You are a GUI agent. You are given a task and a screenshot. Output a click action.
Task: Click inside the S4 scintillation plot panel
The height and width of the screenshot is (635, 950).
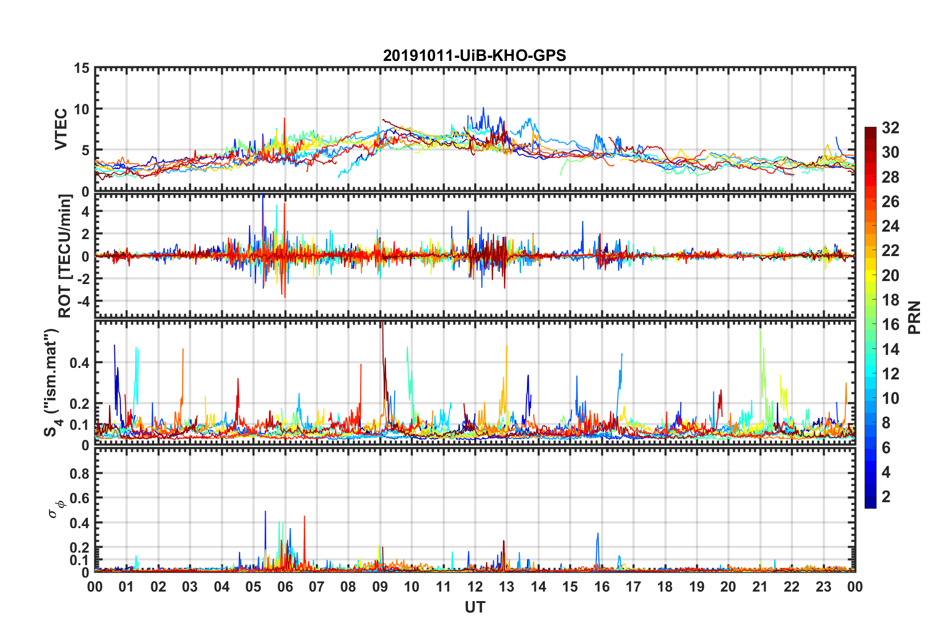(x=475, y=382)
